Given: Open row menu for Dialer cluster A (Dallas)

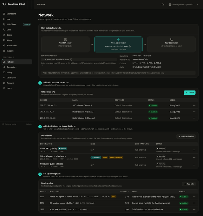Looking at the screenshot, I should coord(194,112).
